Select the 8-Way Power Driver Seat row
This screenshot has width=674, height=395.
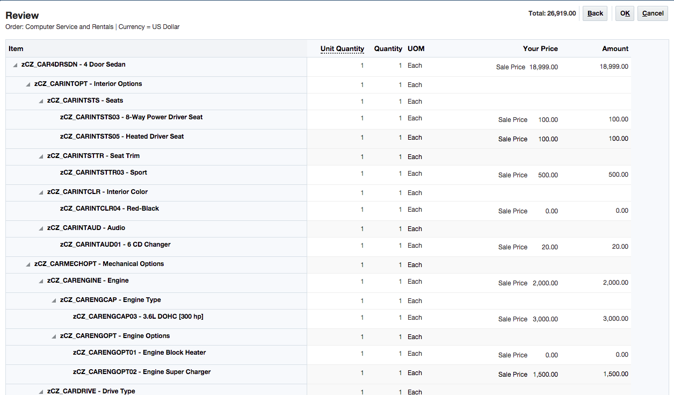coord(131,117)
